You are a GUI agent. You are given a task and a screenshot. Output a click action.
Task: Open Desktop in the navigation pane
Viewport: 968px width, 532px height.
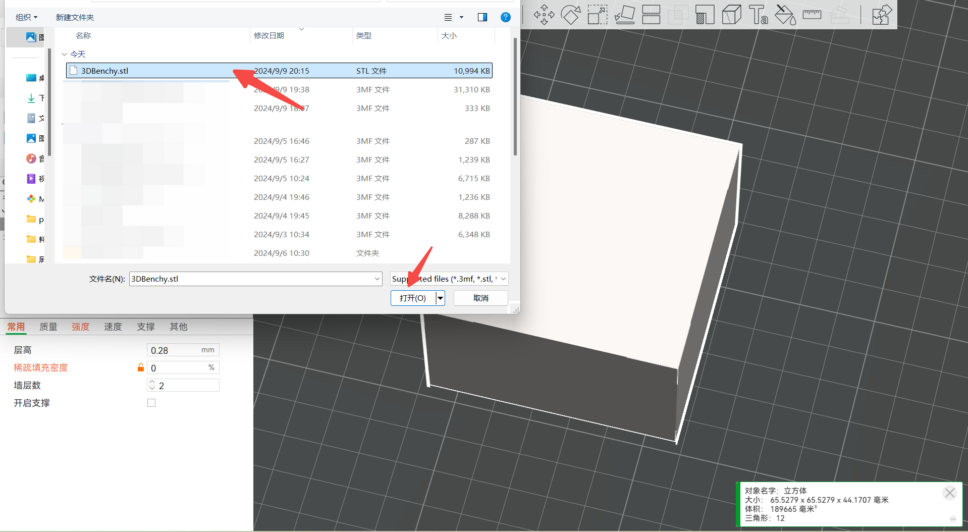pyautogui.click(x=35, y=78)
